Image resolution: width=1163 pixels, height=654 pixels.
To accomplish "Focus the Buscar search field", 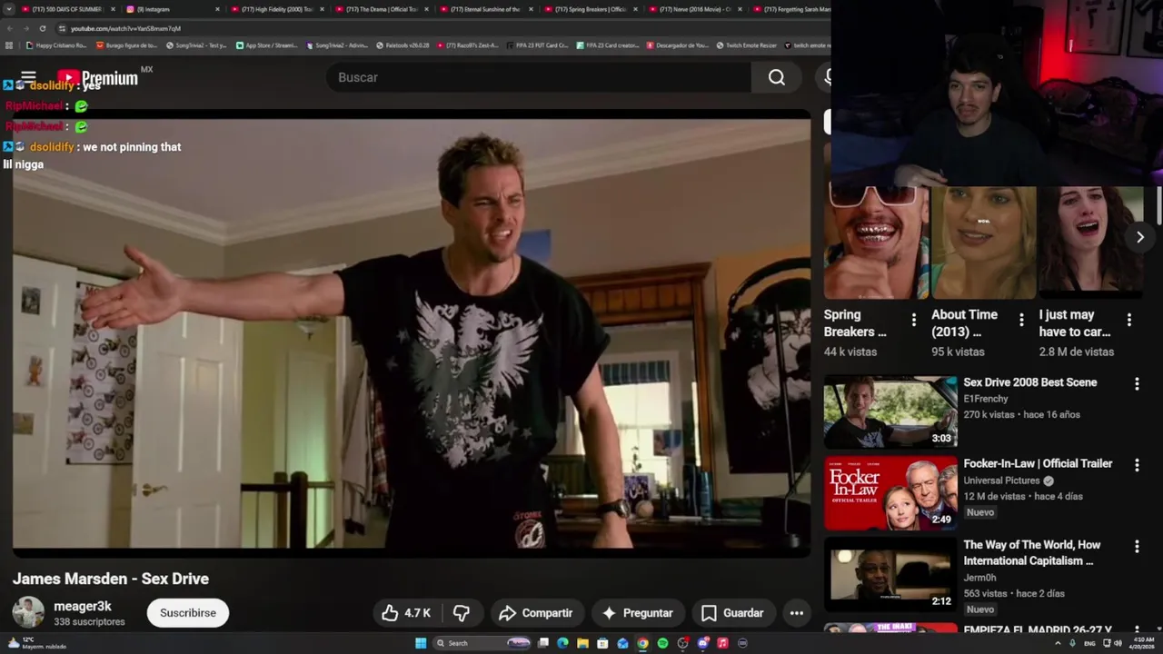I will tap(539, 77).
